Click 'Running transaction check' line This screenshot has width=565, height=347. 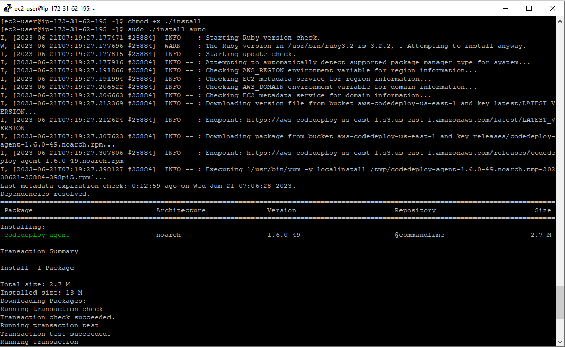(x=51, y=309)
